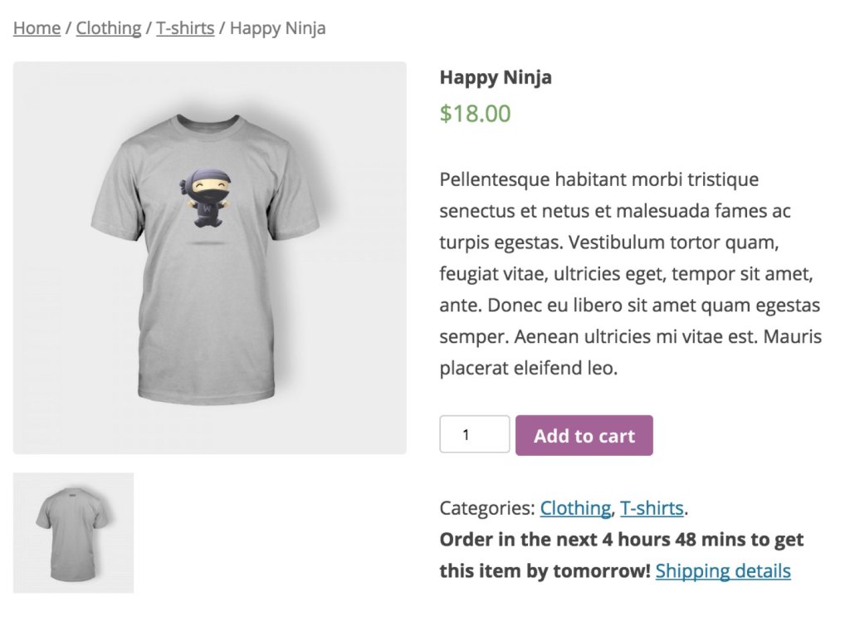Click the $18.00 price text
The height and width of the screenshot is (622, 850).
tap(475, 114)
